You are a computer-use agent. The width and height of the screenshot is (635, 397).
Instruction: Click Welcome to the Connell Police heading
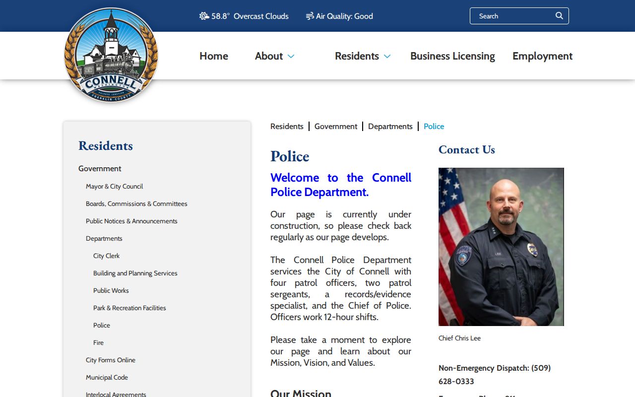point(341,185)
